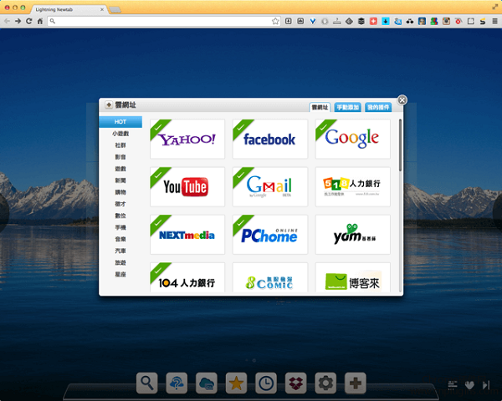Click the red plus extension icon
This screenshot has height=401, width=502.
tap(373, 21)
